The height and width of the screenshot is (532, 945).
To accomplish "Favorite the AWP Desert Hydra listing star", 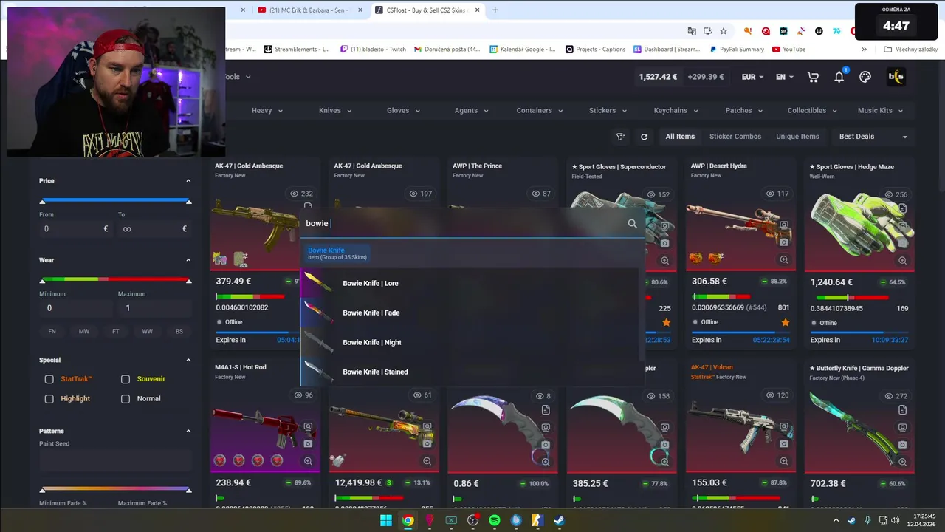I will [x=785, y=322].
